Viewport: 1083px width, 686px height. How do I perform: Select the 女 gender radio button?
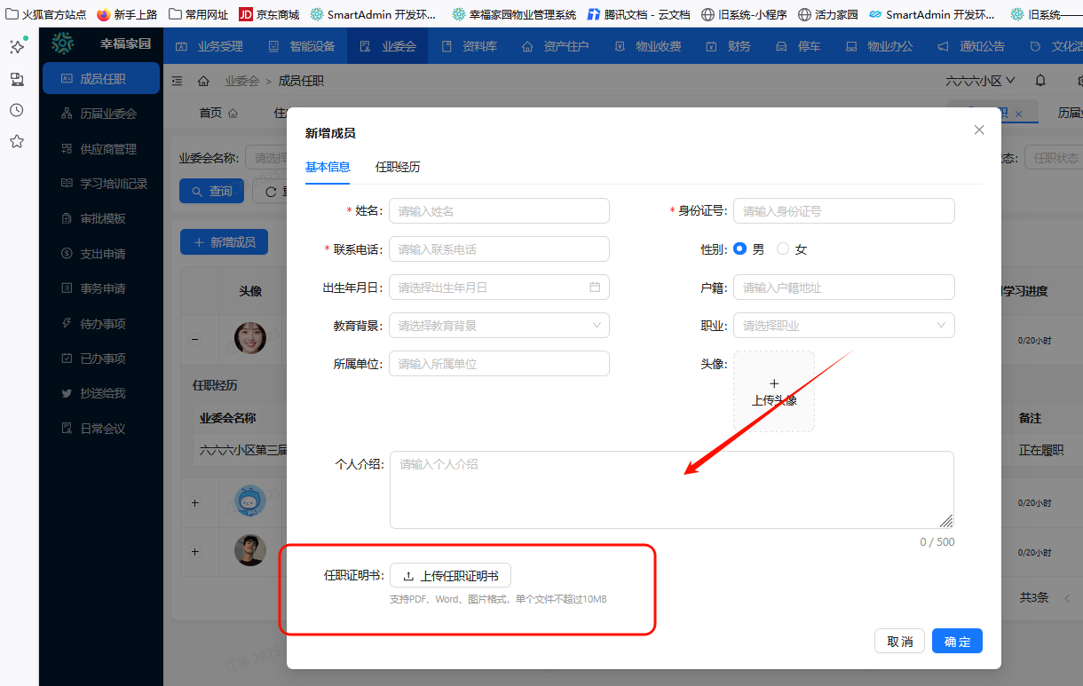tap(782, 248)
